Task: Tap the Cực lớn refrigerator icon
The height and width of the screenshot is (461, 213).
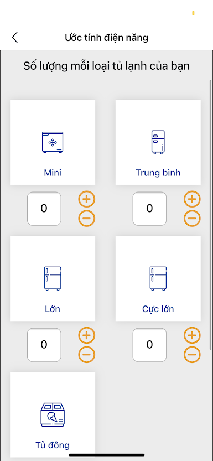Action: click(158, 278)
